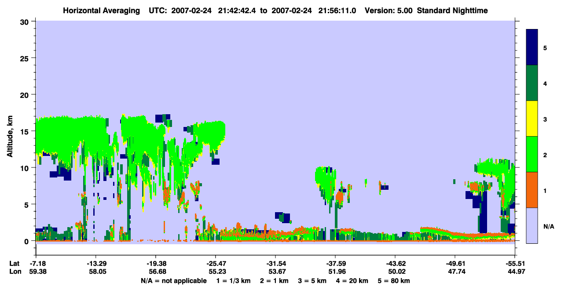Viewport: 572px width, 293px height.
Task: Click the '2 = 1 km' legend note
Action: click(274, 281)
